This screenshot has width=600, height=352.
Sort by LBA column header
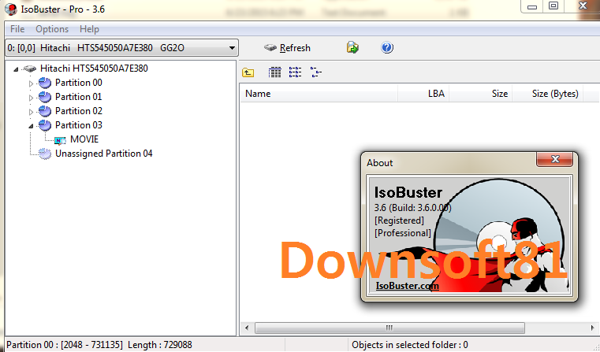[423, 94]
